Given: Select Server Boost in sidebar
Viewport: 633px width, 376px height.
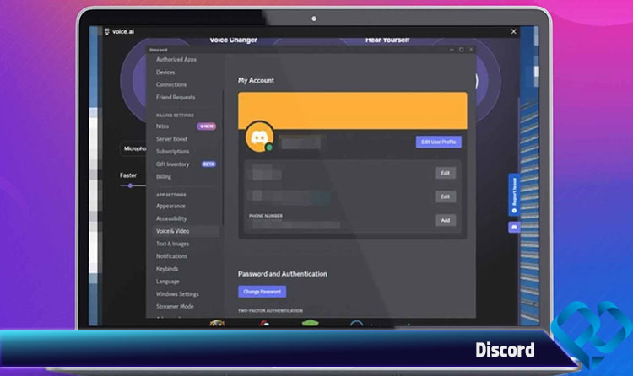Looking at the screenshot, I should coord(171,139).
